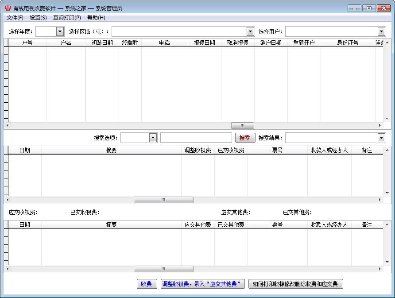
Task: Click the user table scroll-right arrow
Action: [x=380, y=125]
